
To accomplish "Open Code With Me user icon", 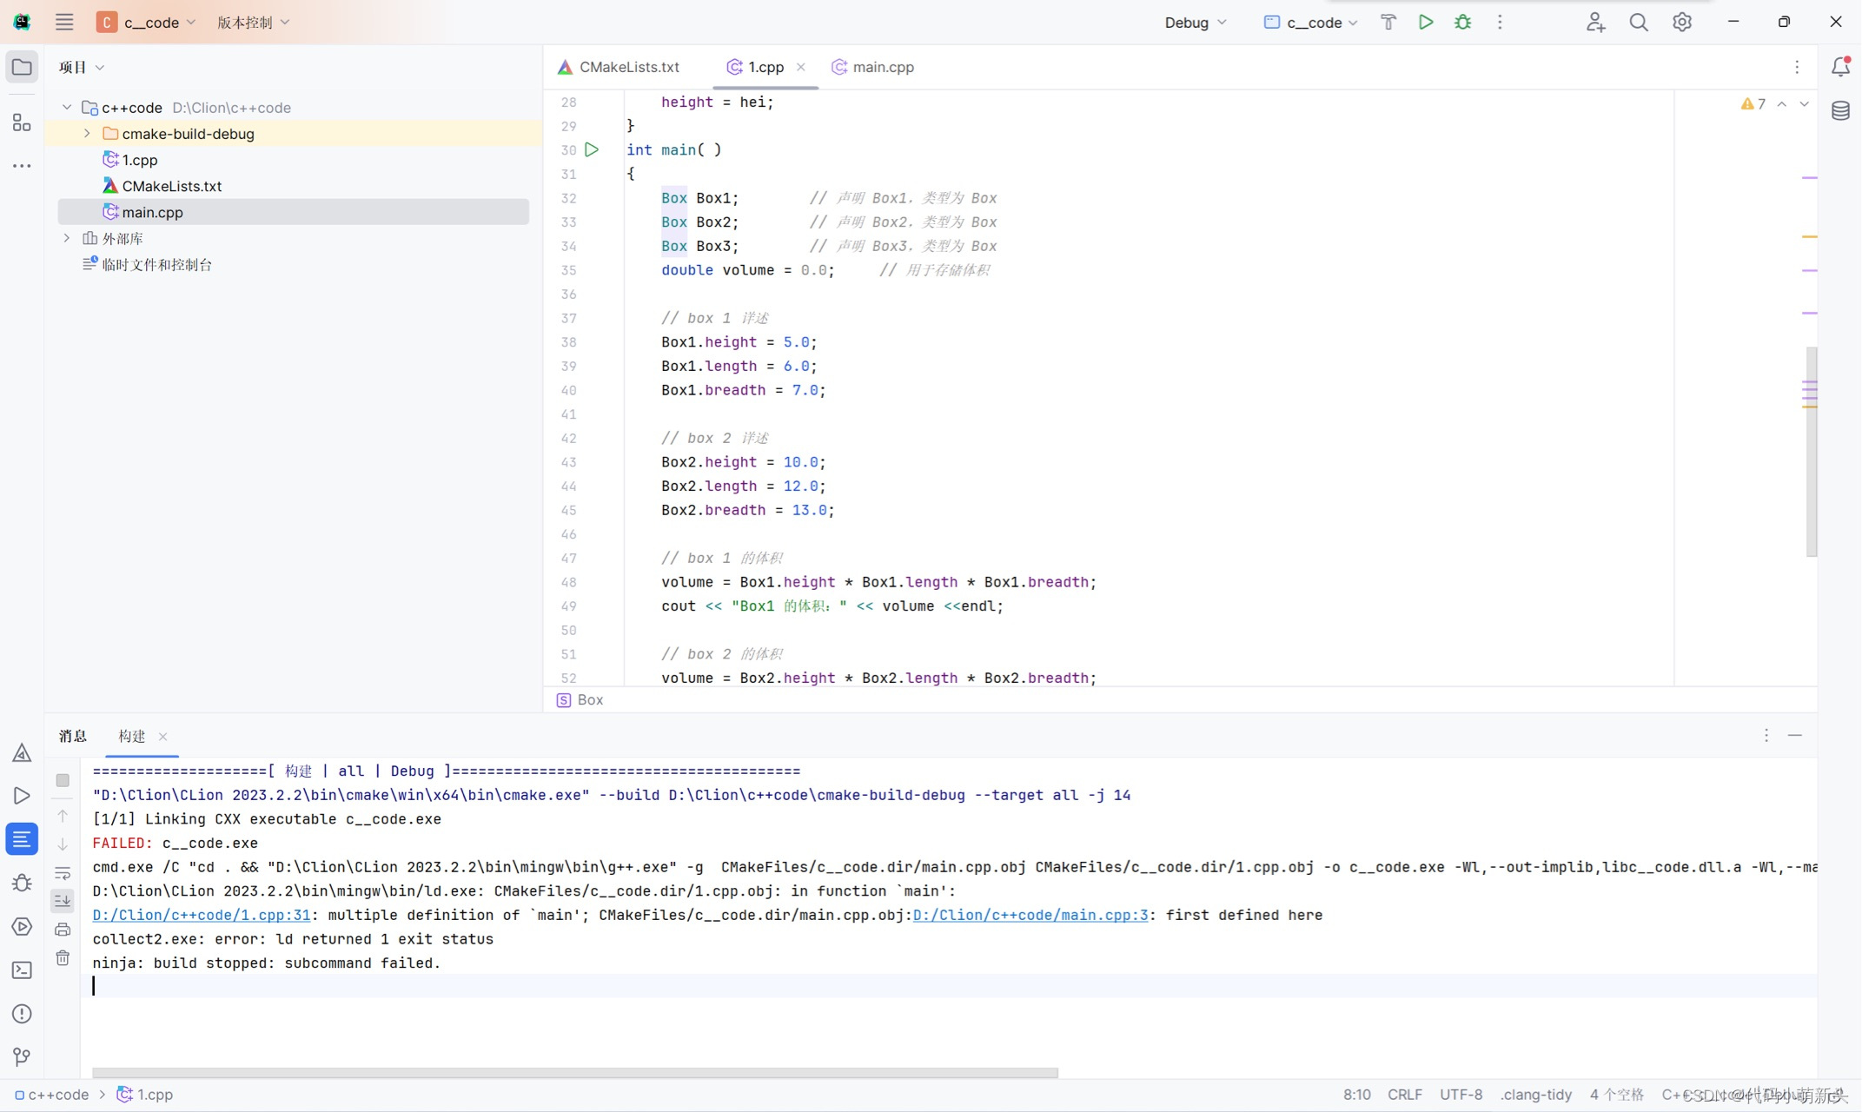I will coord(1595,23).
